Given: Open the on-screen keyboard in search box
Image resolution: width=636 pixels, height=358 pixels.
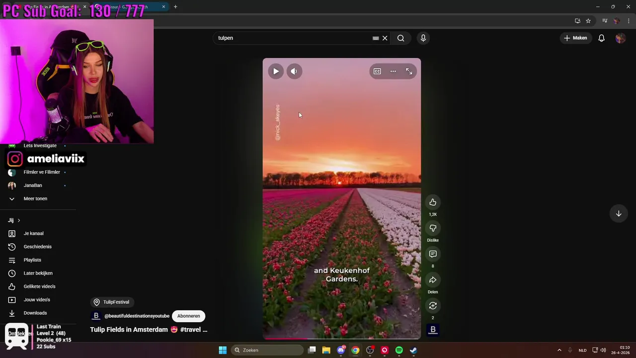Looking at the screenshot, I should click(376, 38).
